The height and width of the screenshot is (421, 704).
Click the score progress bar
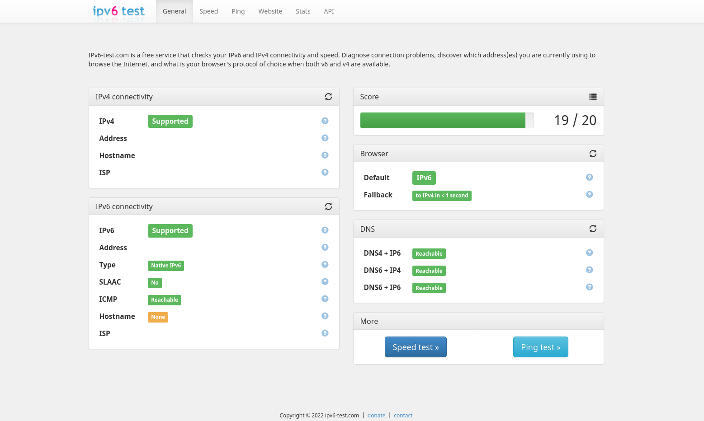[x=447, y=121]
